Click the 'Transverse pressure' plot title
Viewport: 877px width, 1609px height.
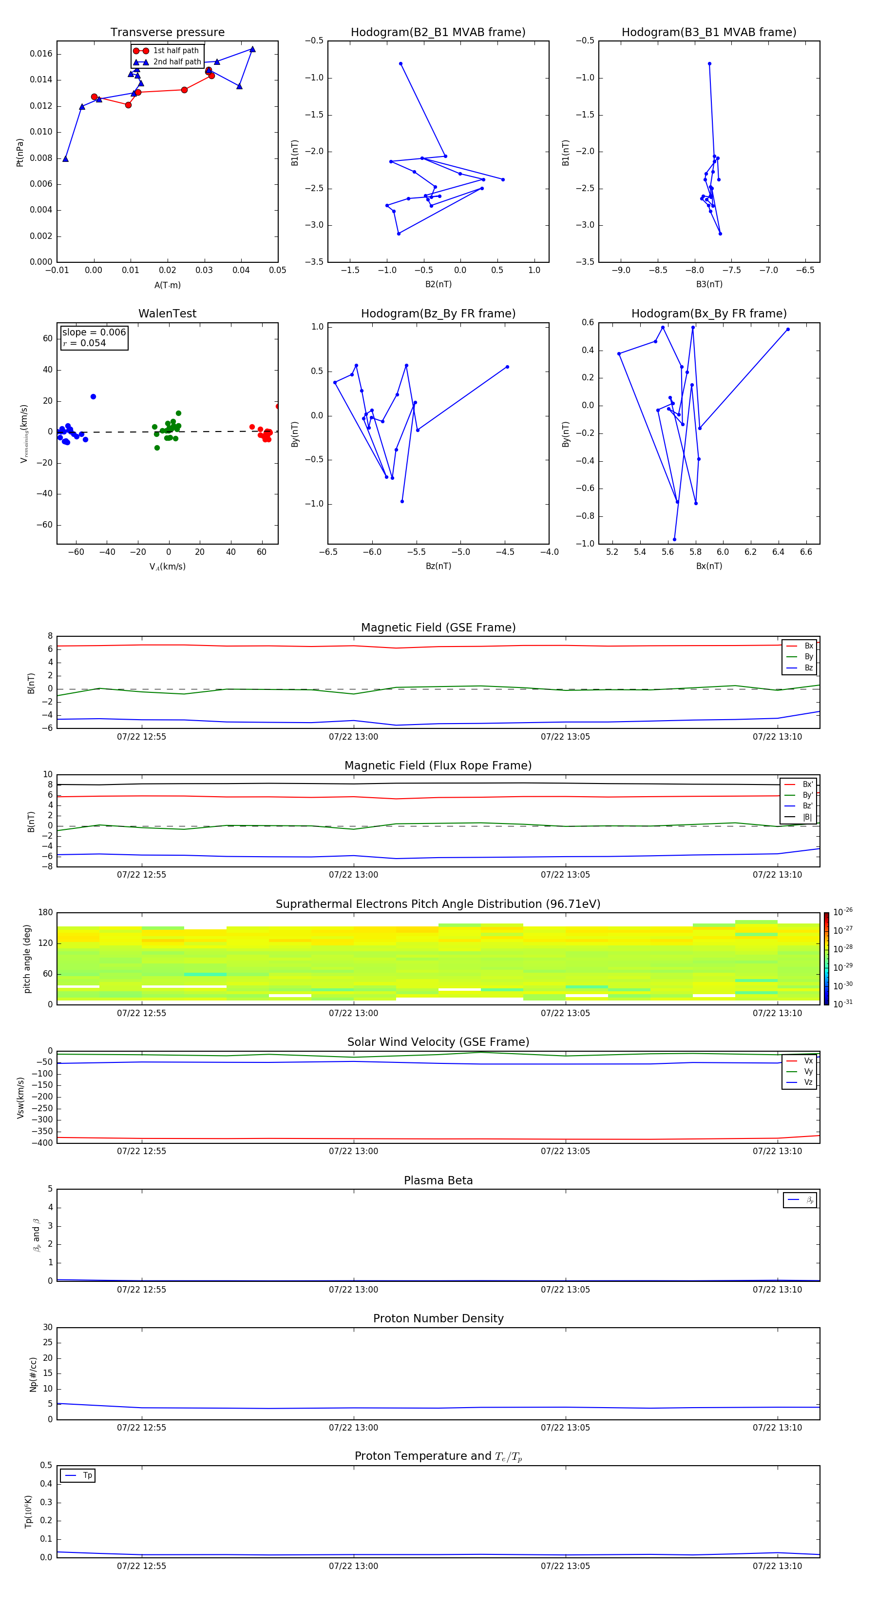pyautogui.click(x=167, y=33)
